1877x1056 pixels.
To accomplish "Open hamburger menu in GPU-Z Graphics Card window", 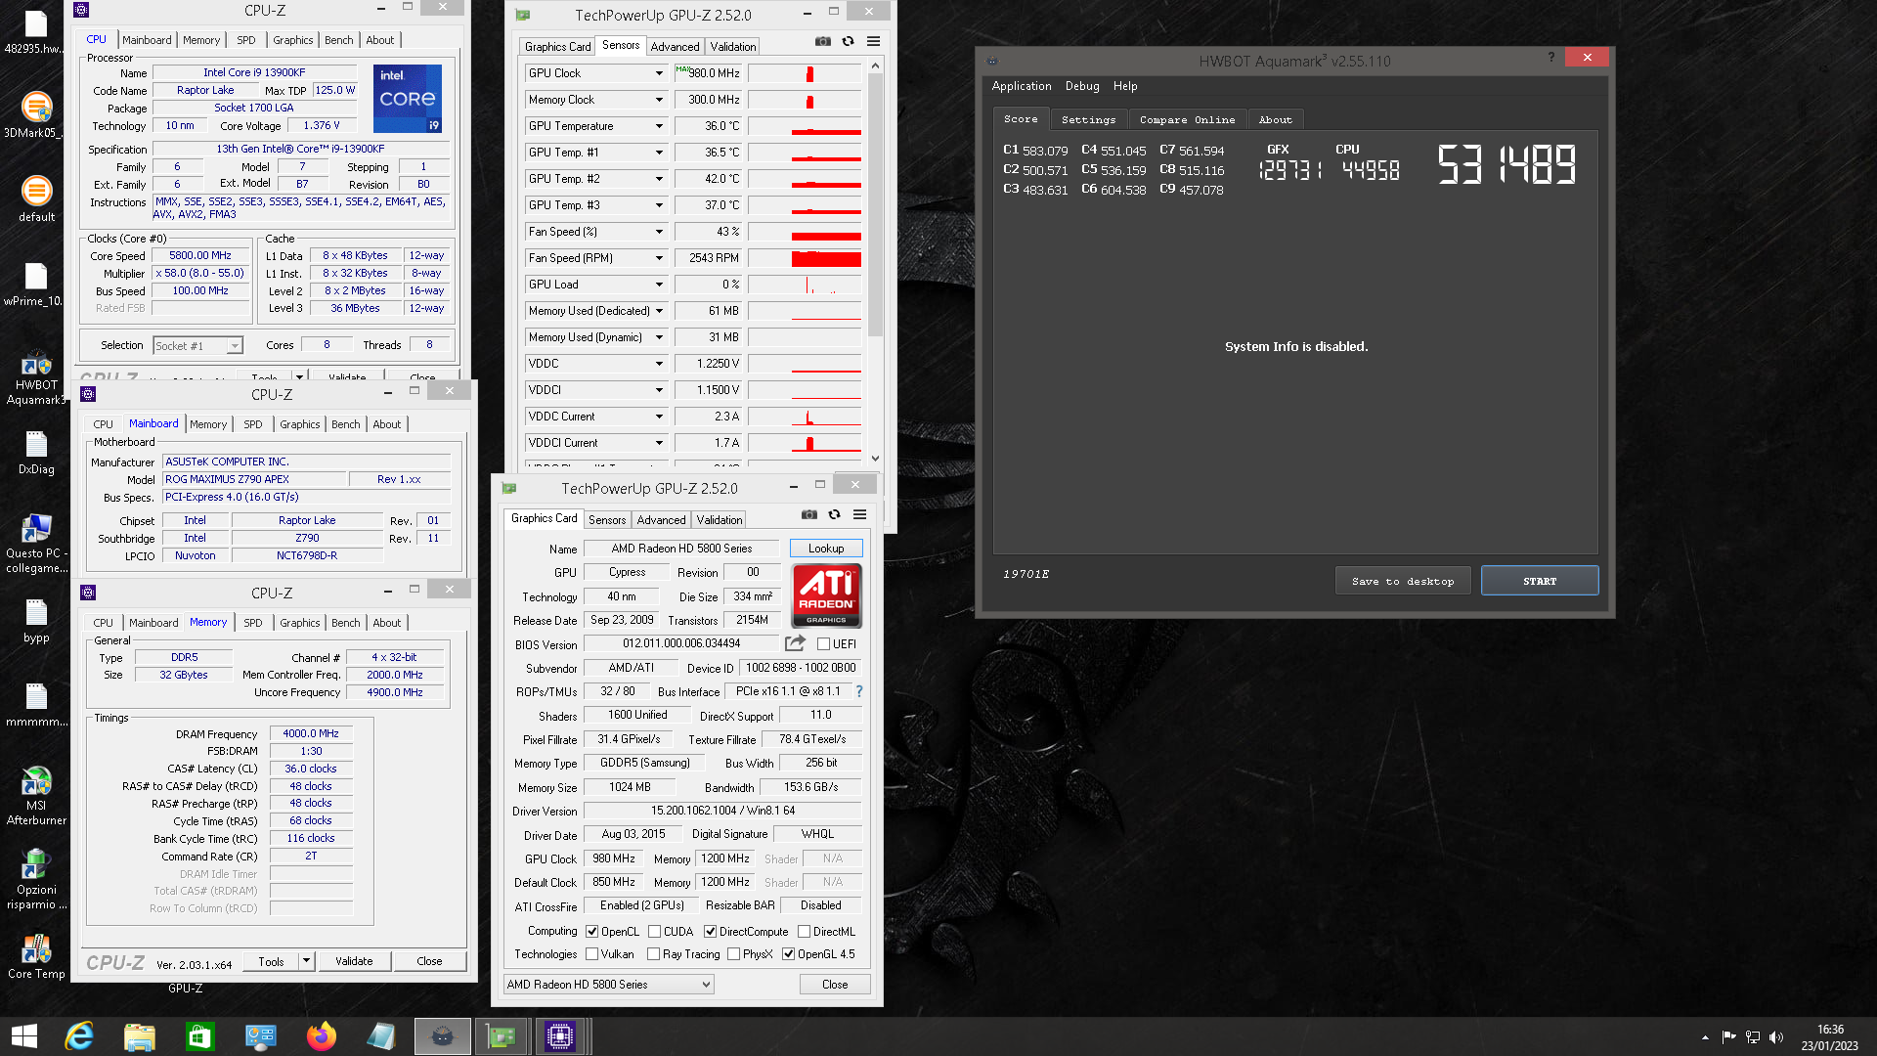I will [x=859, y=514].
